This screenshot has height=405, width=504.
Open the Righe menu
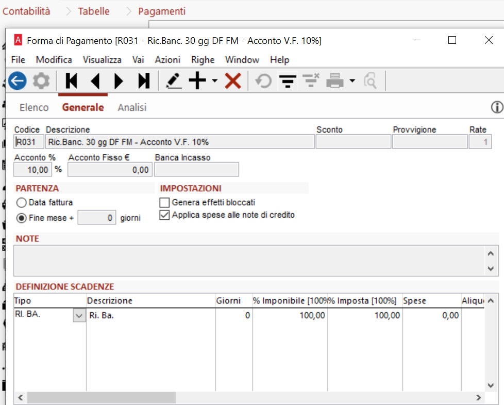tap(203, 60)
